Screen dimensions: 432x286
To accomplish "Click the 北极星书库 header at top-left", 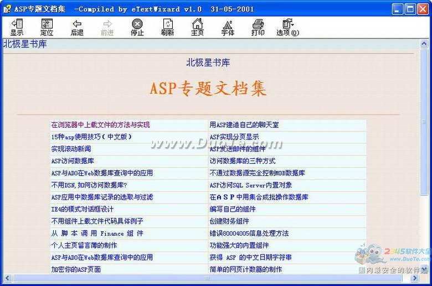I will (x=25, y=44).
